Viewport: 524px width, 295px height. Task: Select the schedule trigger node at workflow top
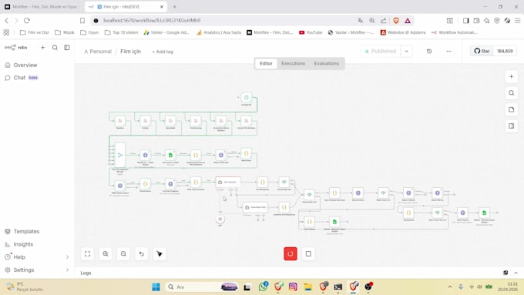(x=247, y=98)
